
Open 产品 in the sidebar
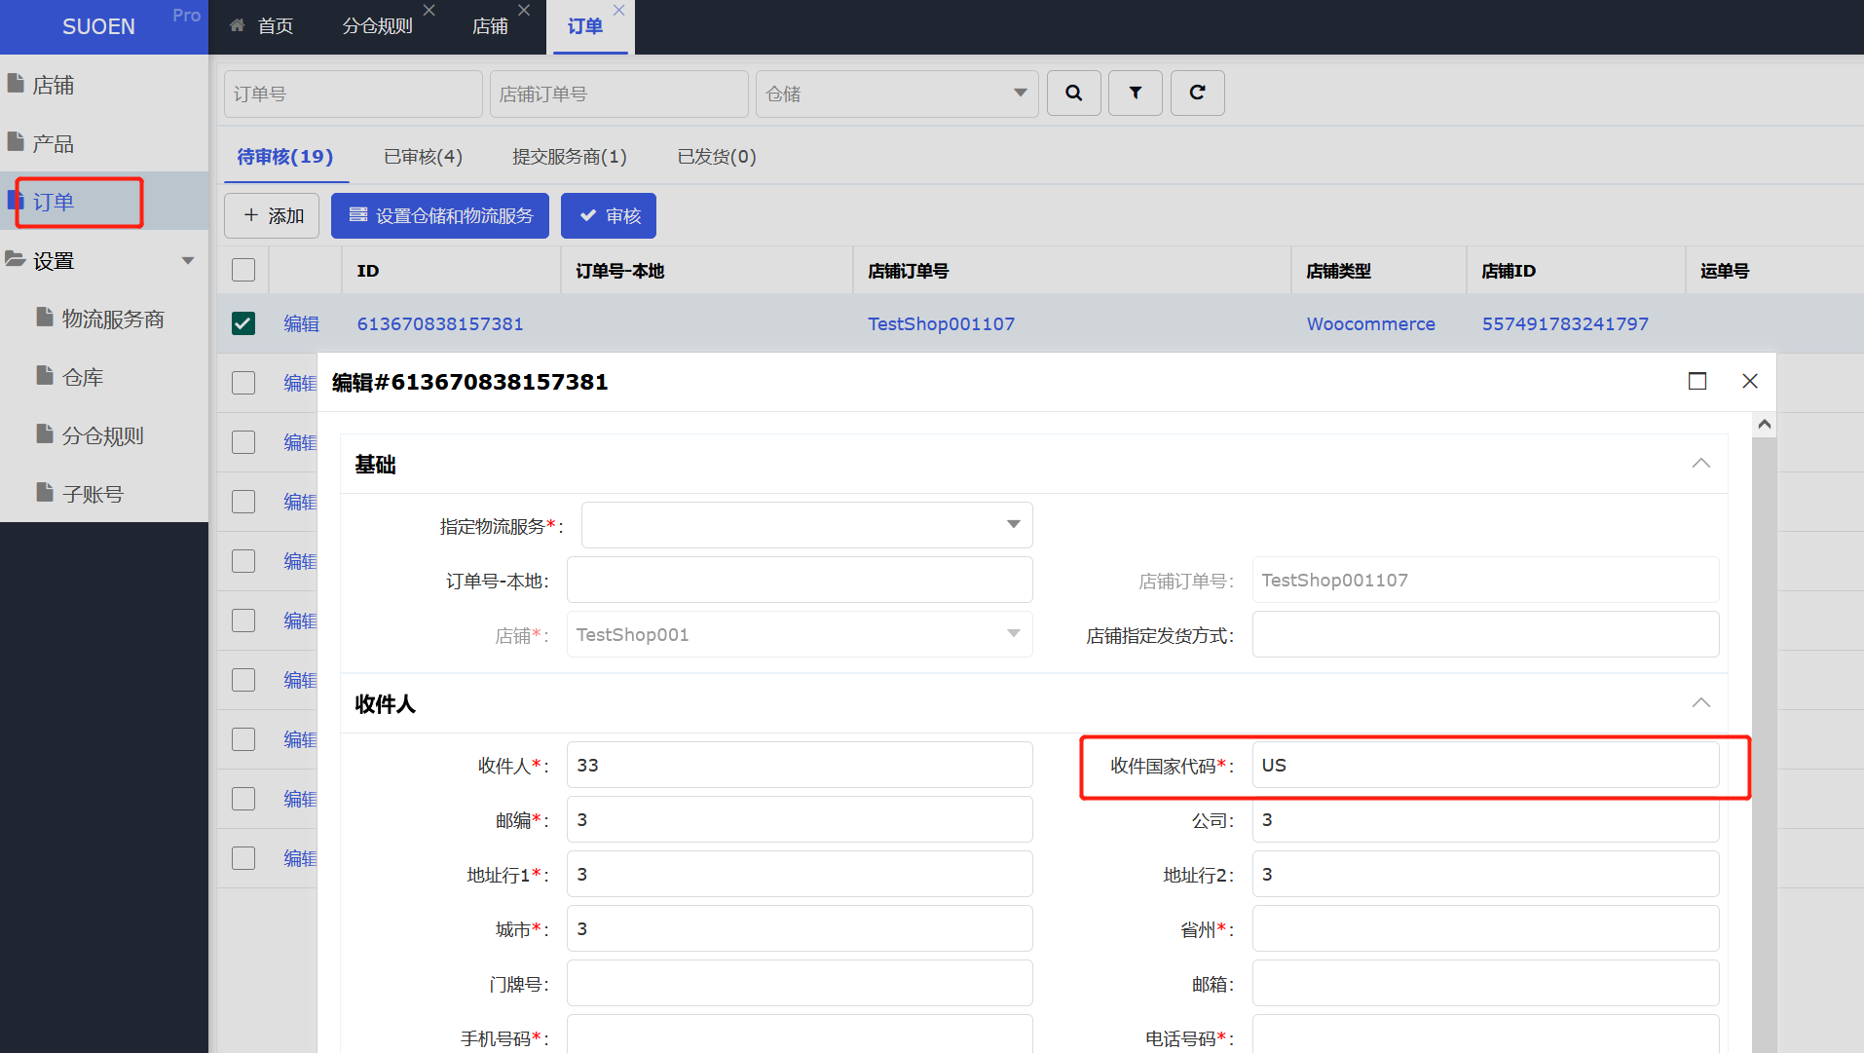(x=104, y=143)
